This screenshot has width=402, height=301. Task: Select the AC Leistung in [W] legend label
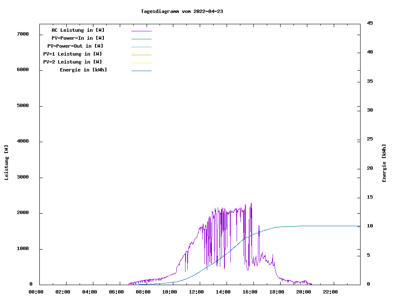coord(78,30)
